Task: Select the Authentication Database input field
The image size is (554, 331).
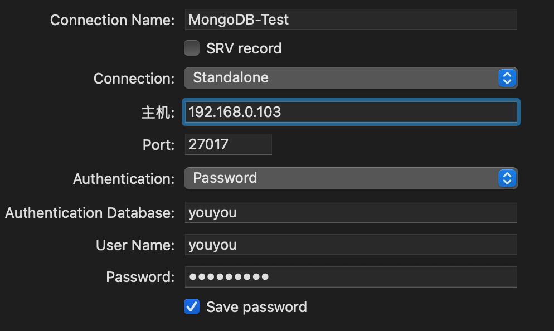Action: pos(350,213)
